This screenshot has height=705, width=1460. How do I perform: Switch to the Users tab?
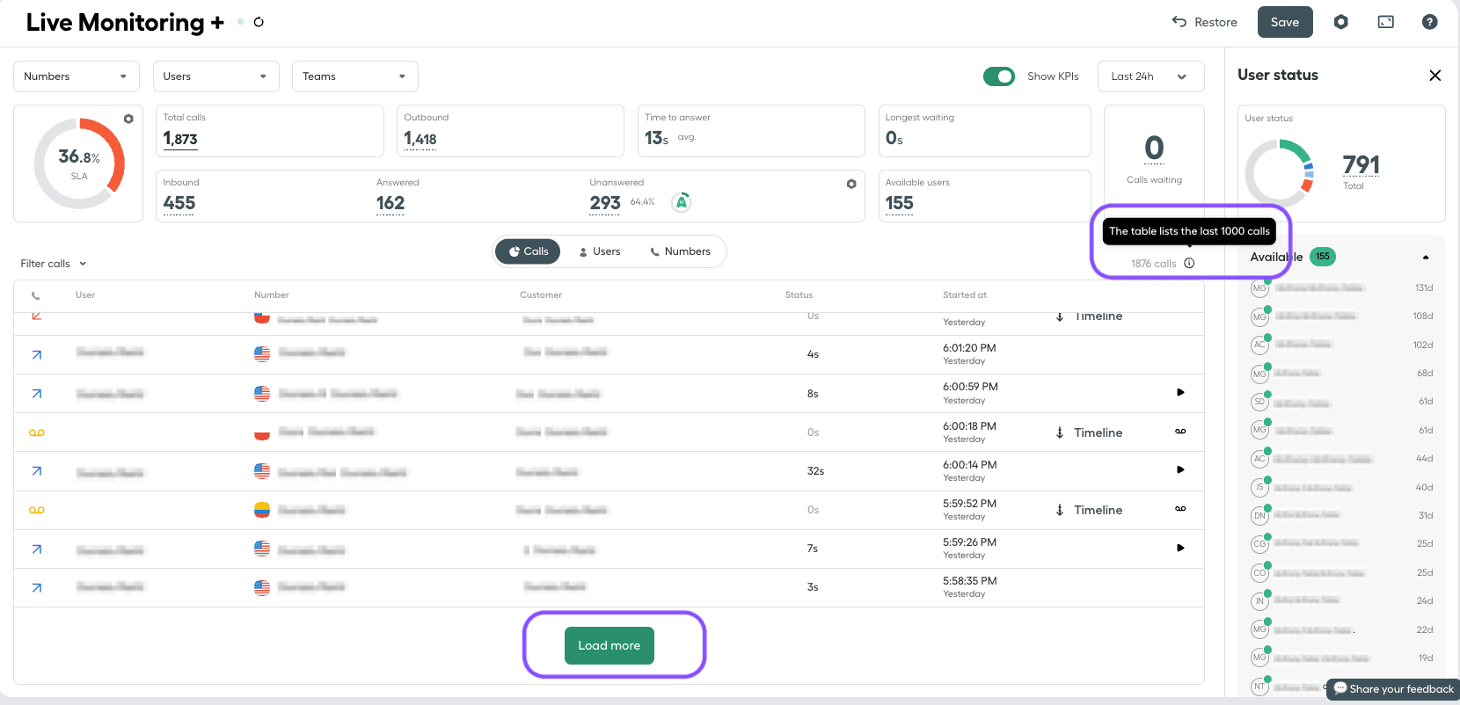(599, 251)
